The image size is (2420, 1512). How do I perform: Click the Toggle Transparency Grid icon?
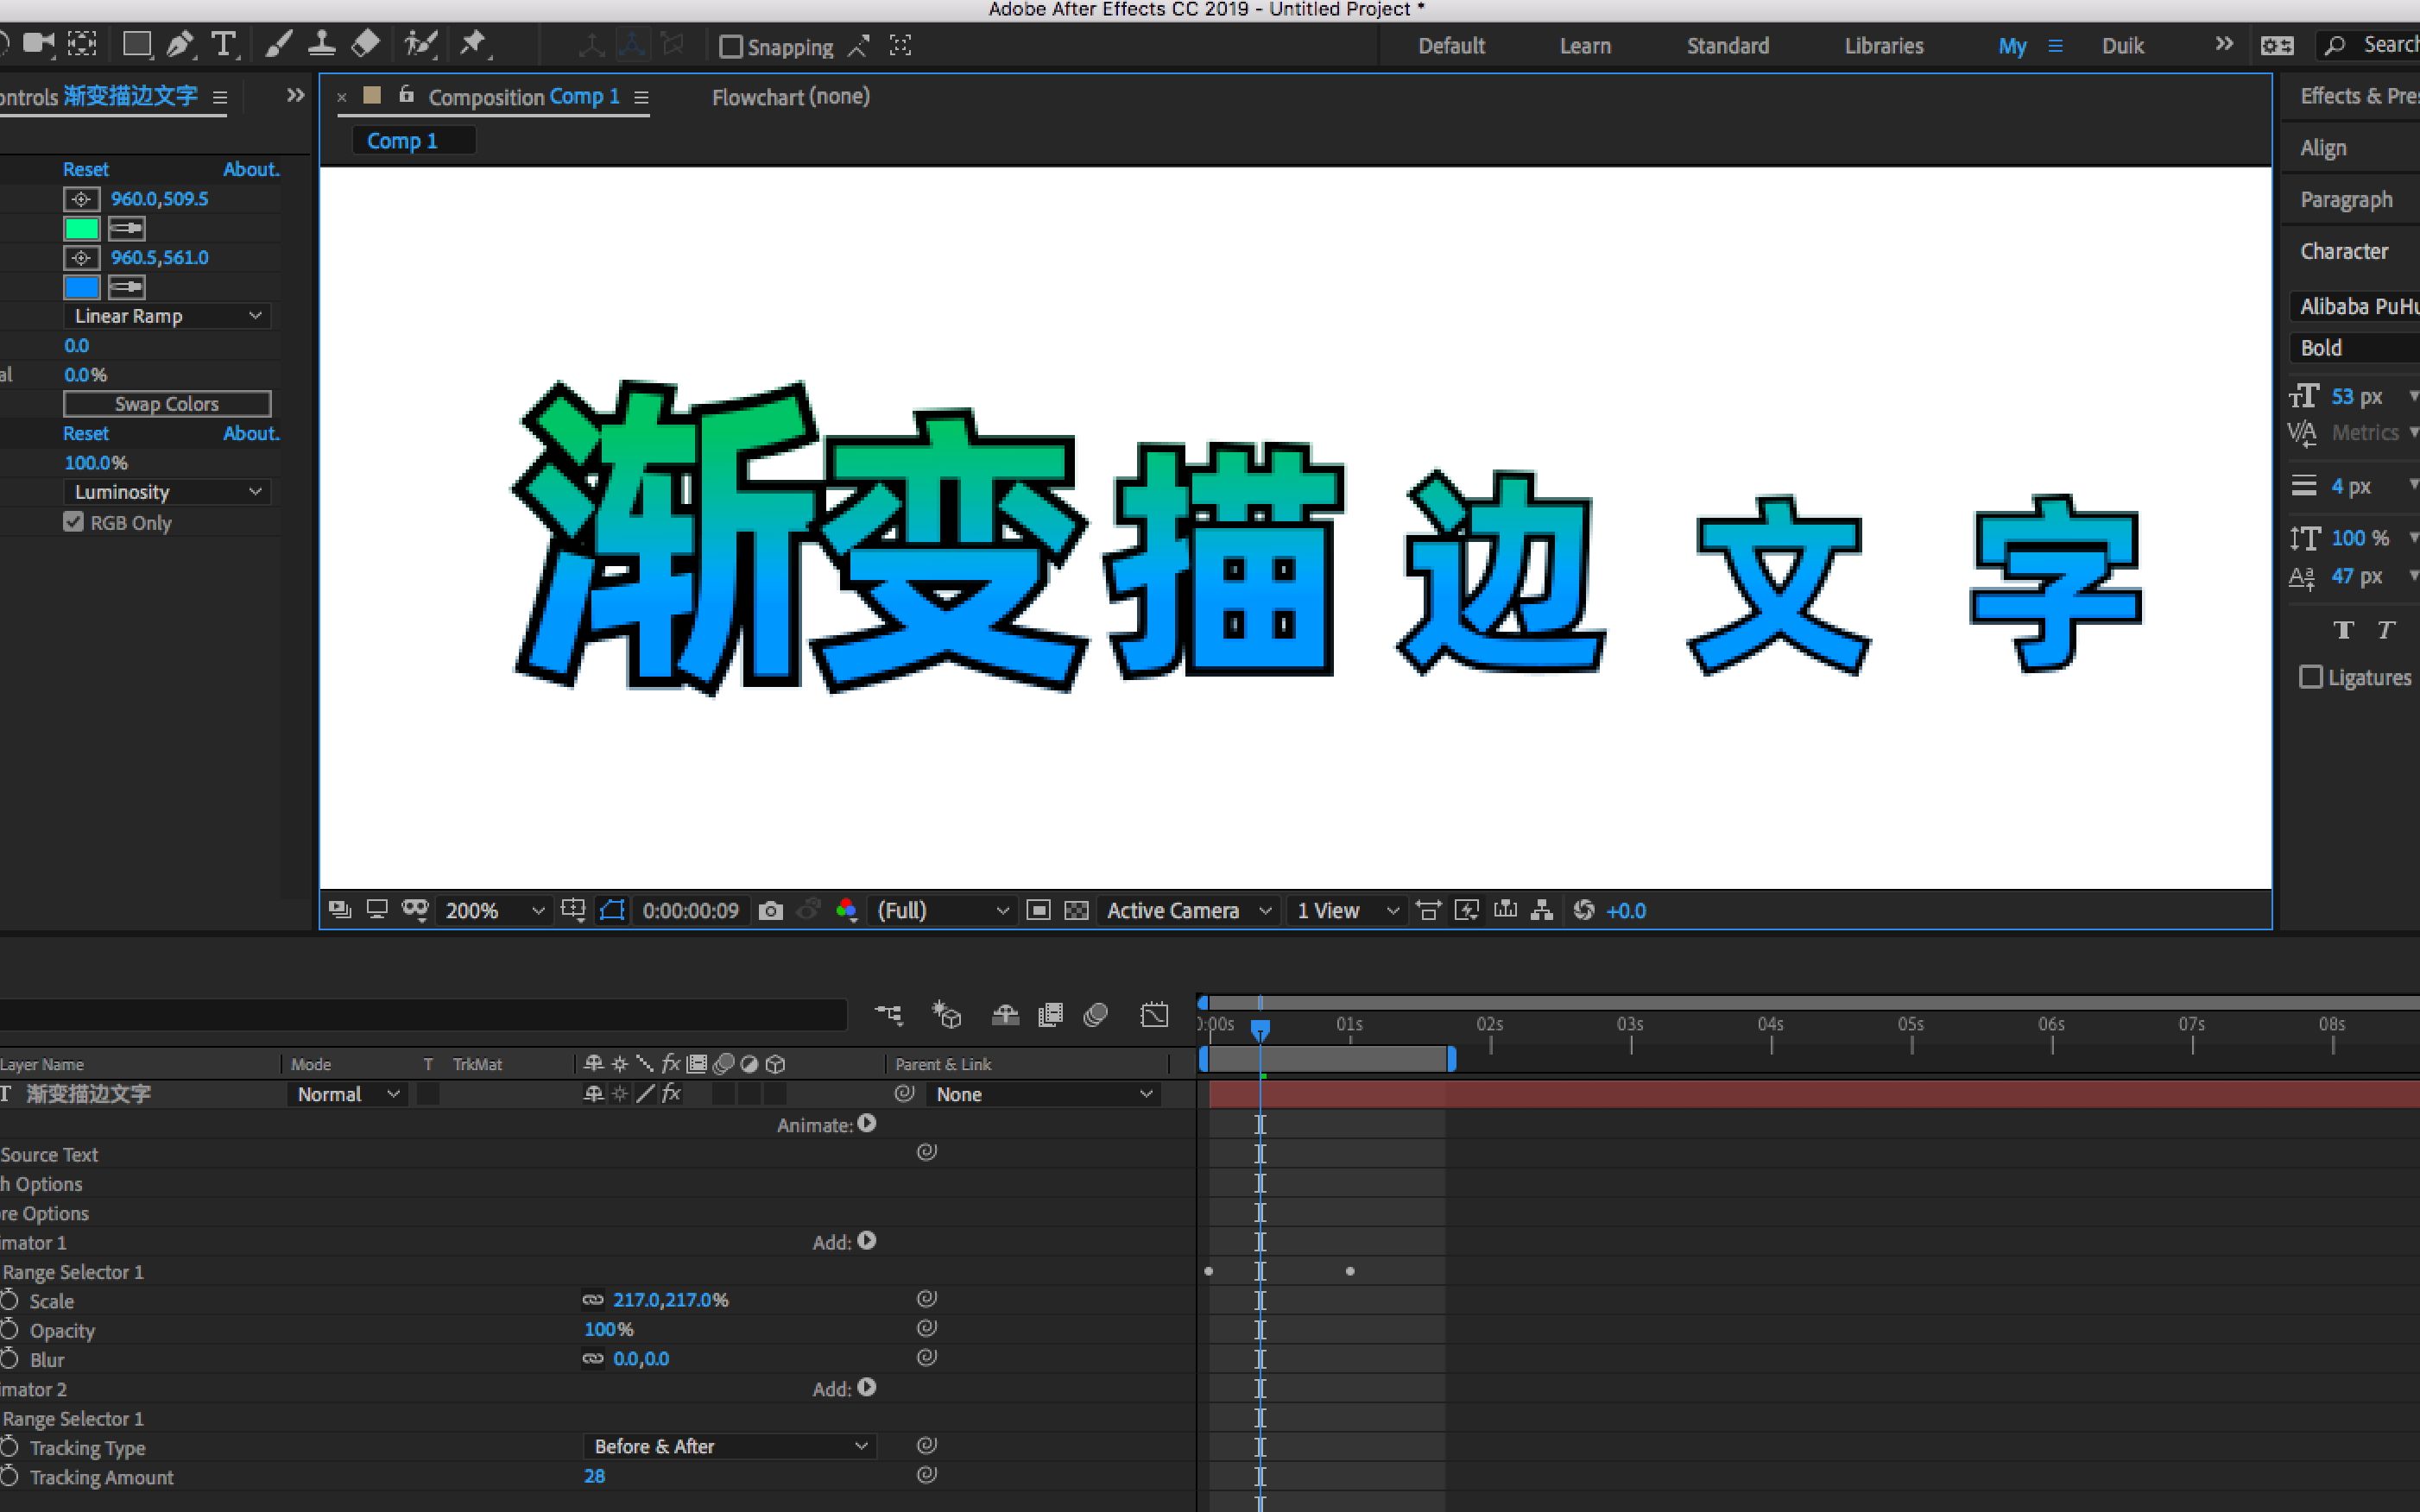pos(1077,910)
